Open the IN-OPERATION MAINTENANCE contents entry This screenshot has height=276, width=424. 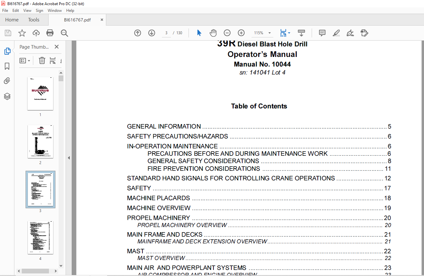259,146
